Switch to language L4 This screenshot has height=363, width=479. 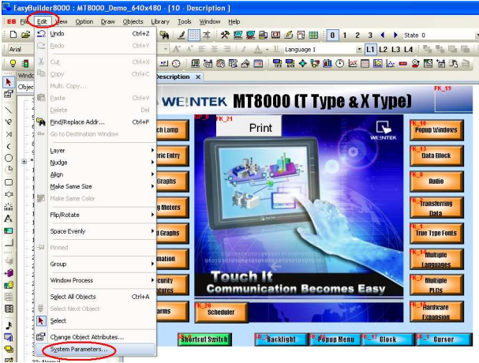click(409, 49)
